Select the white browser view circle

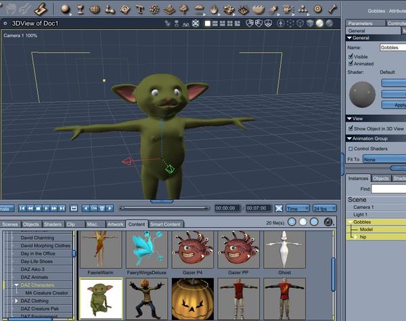pyautogui.click(x=303, y=222)
